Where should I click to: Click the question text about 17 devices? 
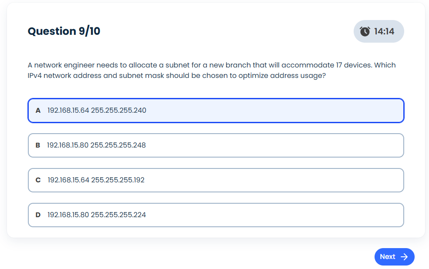pyautogui.click(x=212, y=70)
